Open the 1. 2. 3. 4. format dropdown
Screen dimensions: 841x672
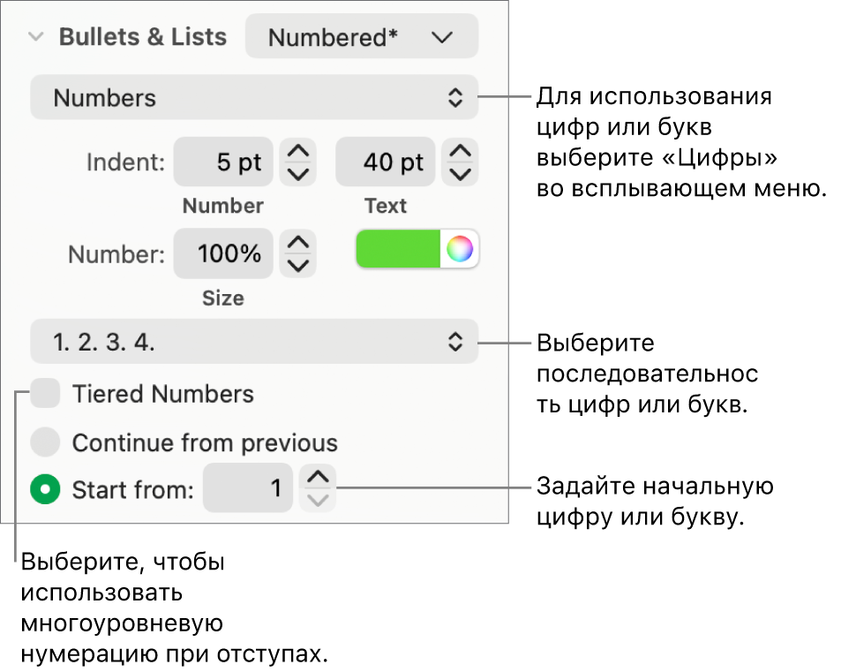(254, 342)
